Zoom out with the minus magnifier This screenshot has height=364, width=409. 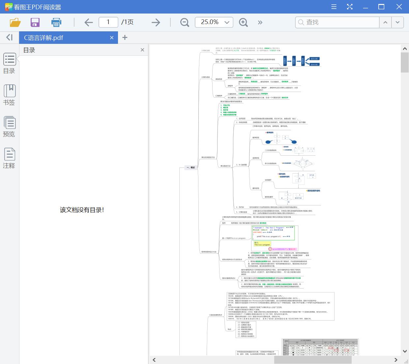point(185,22)
